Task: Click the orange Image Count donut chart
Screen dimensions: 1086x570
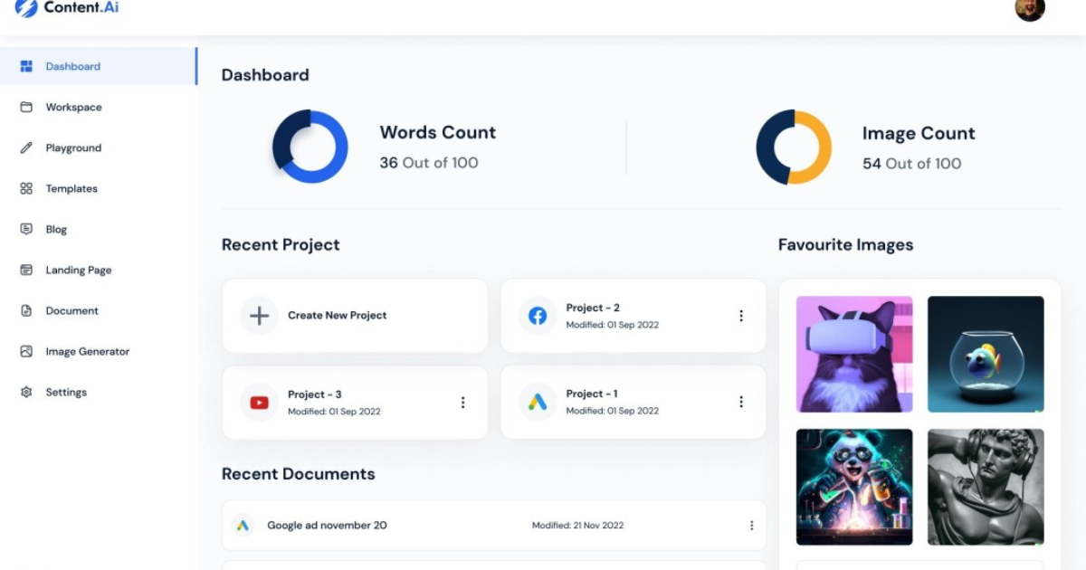Action: click(794, 147)
